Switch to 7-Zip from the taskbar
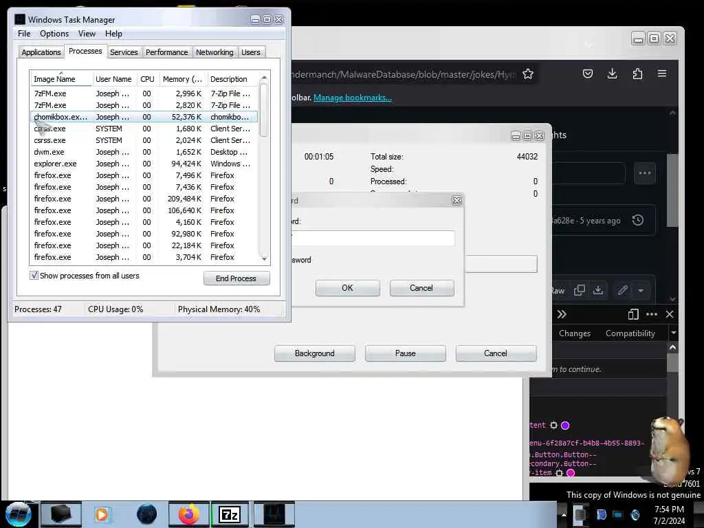704x528 pixels. [x=230, y=514]
